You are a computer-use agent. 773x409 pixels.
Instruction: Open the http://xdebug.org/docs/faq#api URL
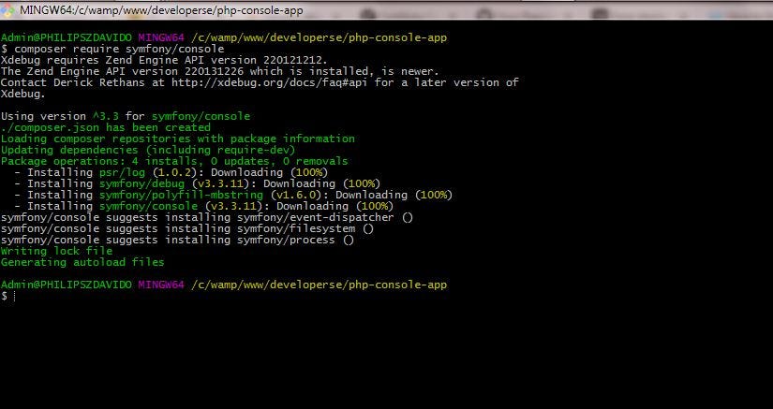pyautogui.click(x=270, y=82)
